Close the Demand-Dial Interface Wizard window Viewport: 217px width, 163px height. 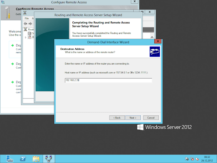pyautogui.click(x=157, y=41)
